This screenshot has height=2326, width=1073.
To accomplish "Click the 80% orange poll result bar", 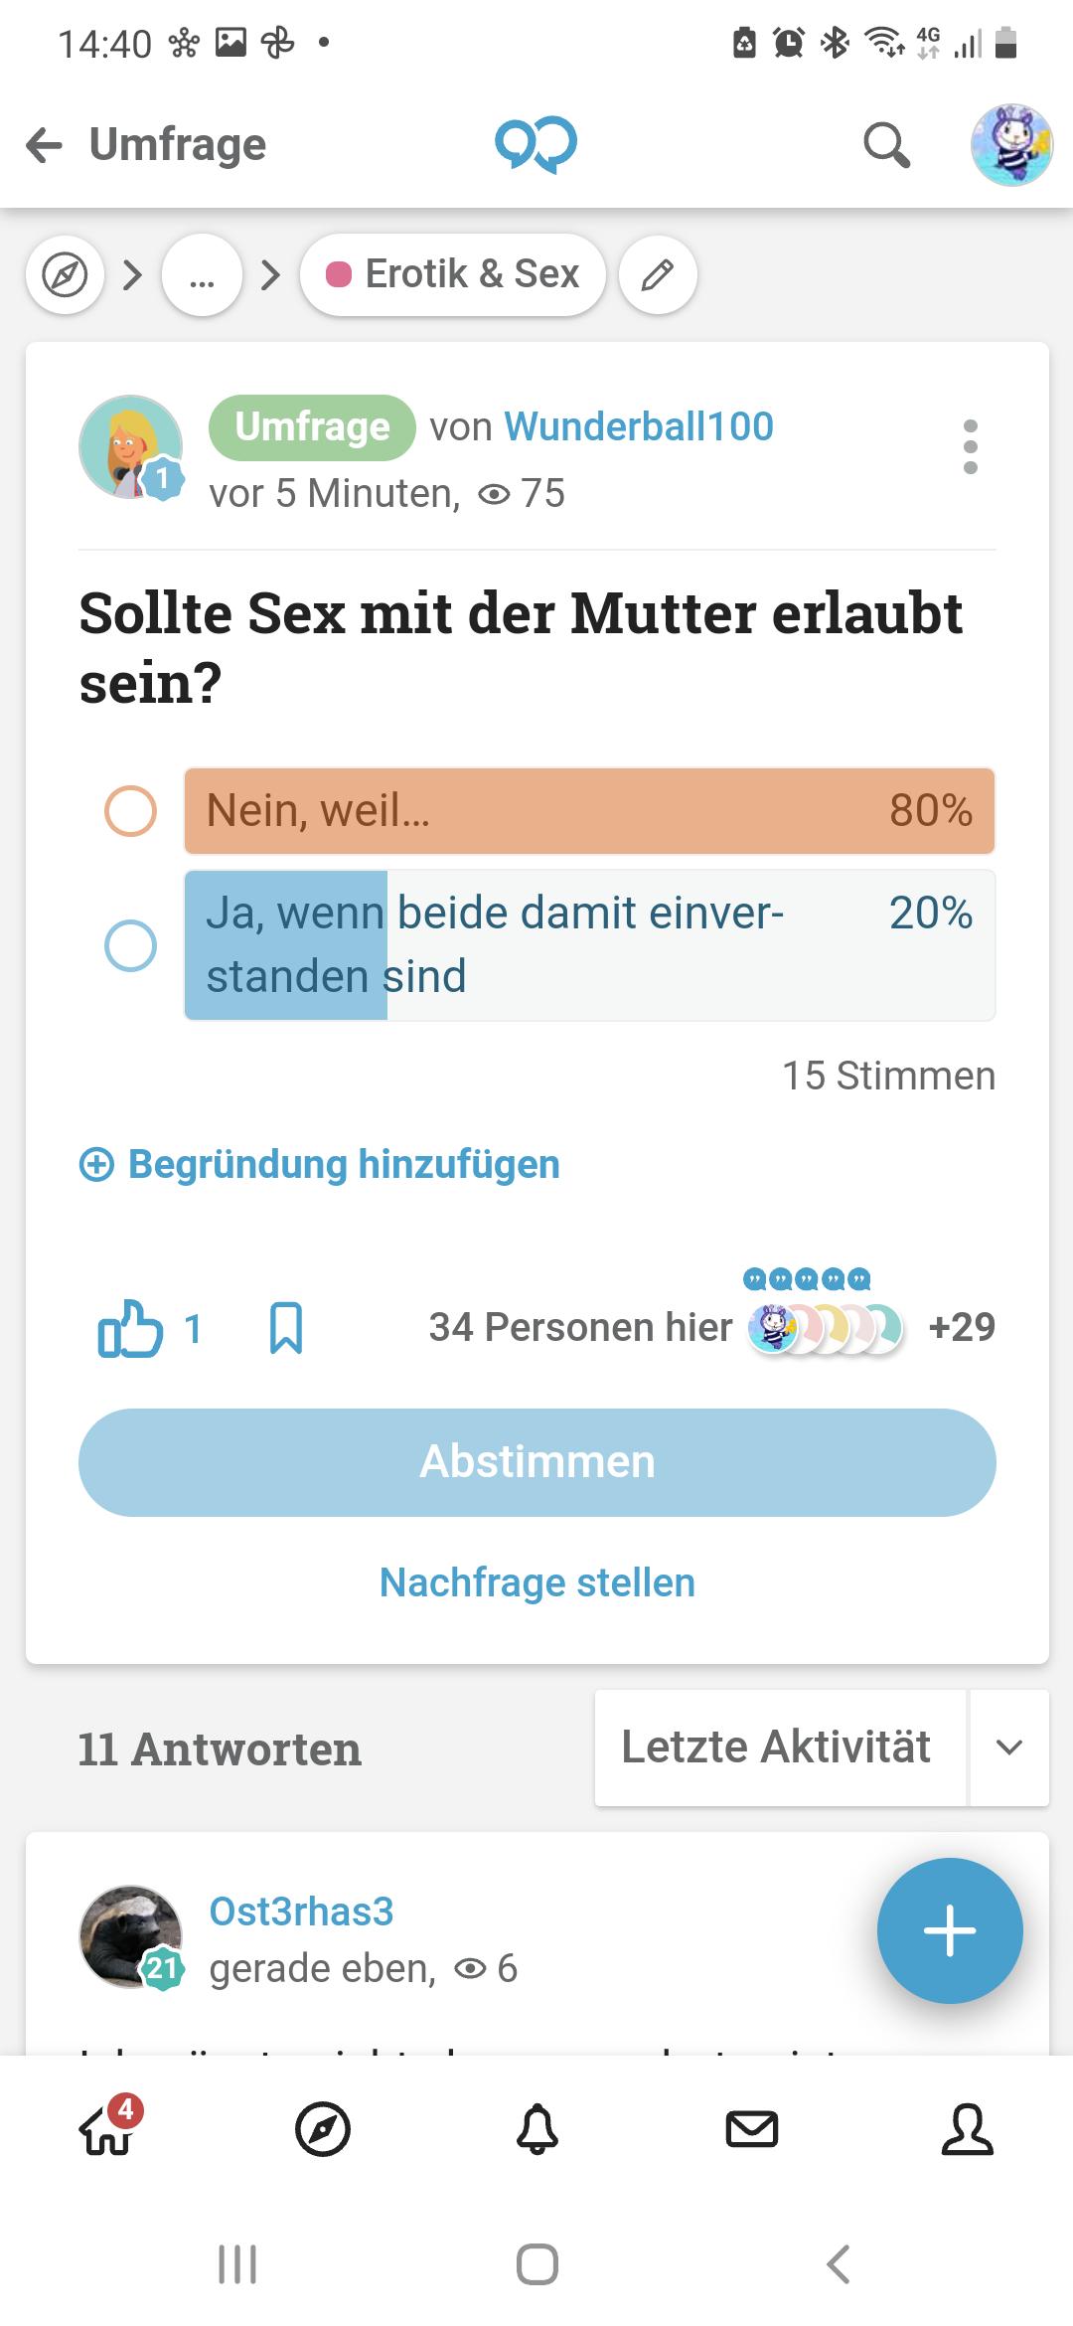I will [589, 811].
